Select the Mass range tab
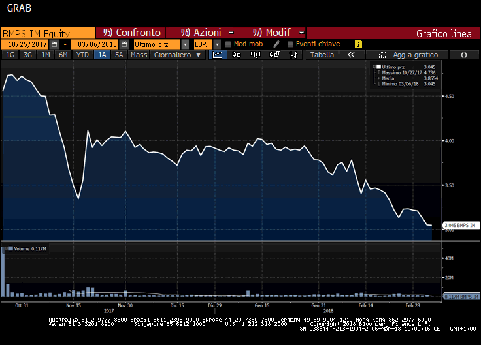This screenshot has width=481, height=345. point(139,55)
